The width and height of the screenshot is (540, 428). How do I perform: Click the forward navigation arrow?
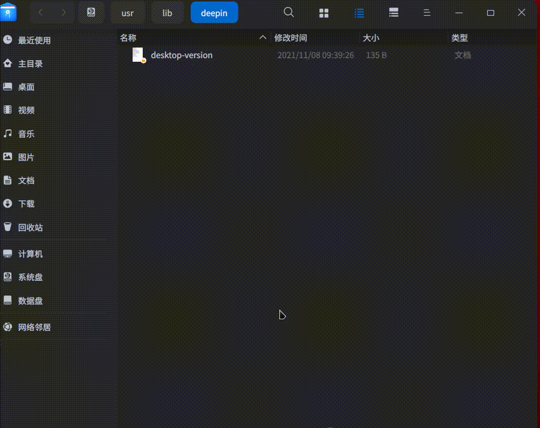click(x=63, y=12)
